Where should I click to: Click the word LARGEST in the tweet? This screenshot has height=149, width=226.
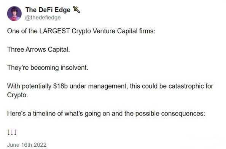click(x=55, y=31)
